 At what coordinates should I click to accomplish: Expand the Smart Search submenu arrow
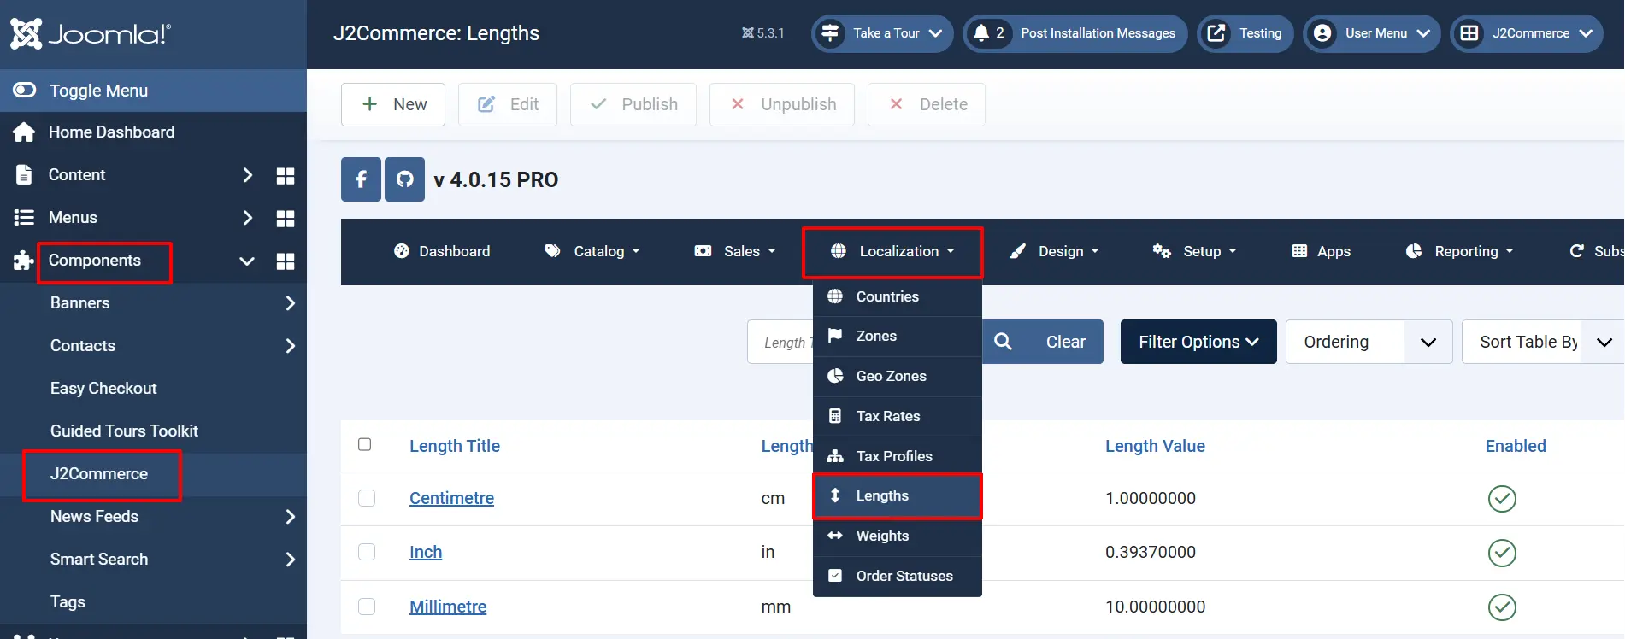point(291,560)
